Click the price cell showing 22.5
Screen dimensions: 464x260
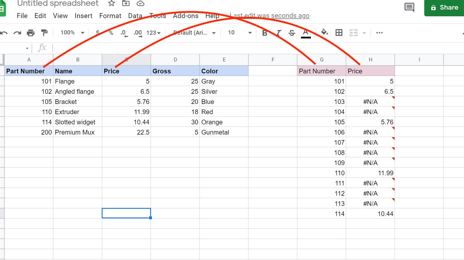pos(127,132)
